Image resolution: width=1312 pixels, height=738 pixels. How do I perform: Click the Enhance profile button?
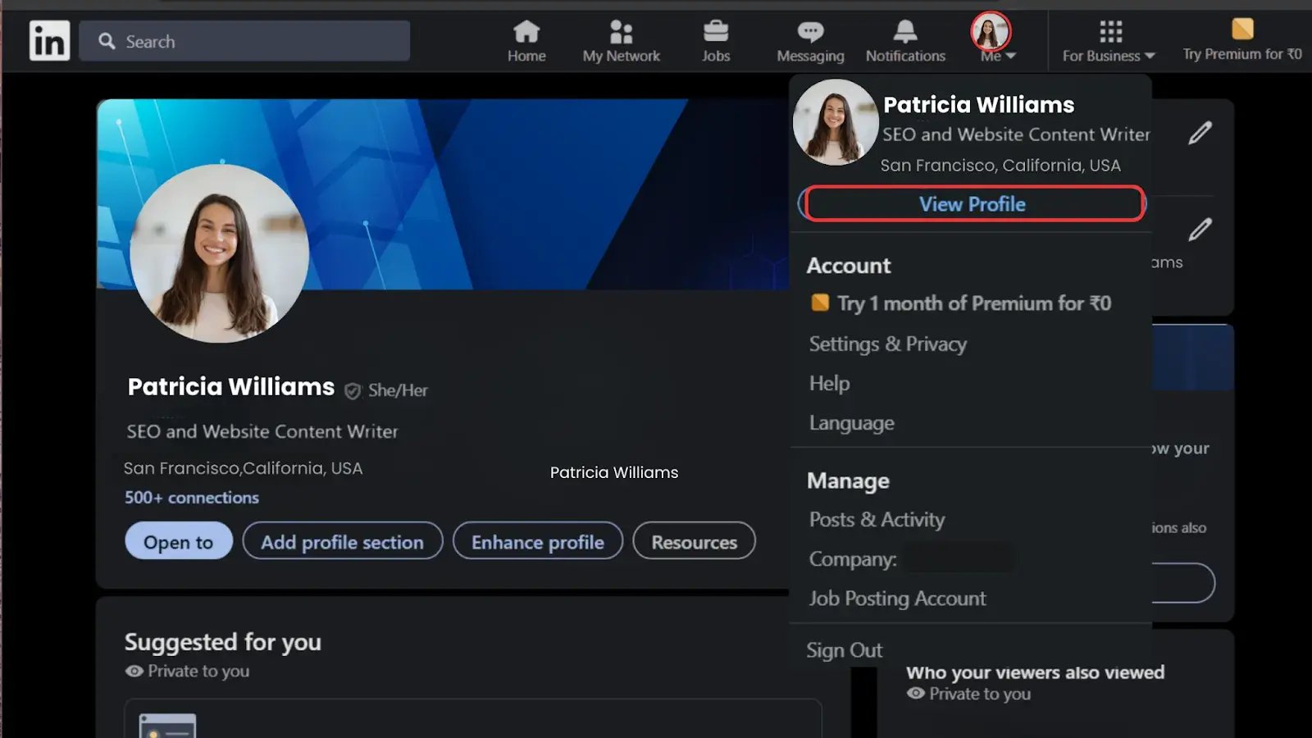[x=537, y=542]
